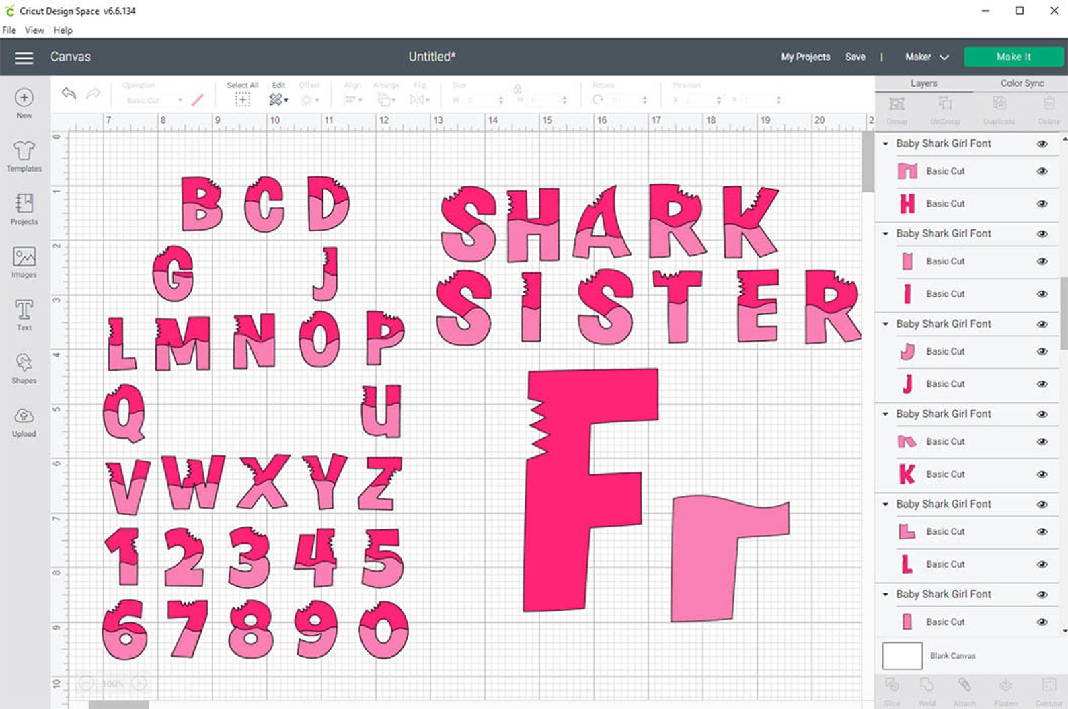This screenshot has height=709, width=1068.
Task: Click the layers panel vertical scrollbar
Action: [x=1063, y=313]
